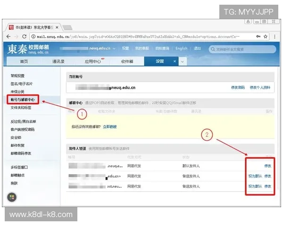Select the 收件箱 tab
This screenshot has width=283, height=226.
coord(126,61)
